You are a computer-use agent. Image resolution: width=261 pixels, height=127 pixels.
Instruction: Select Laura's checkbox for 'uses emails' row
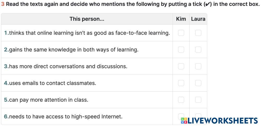click(198, 83)
